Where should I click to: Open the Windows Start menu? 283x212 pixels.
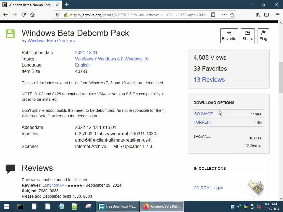click(x=7, y=206)
